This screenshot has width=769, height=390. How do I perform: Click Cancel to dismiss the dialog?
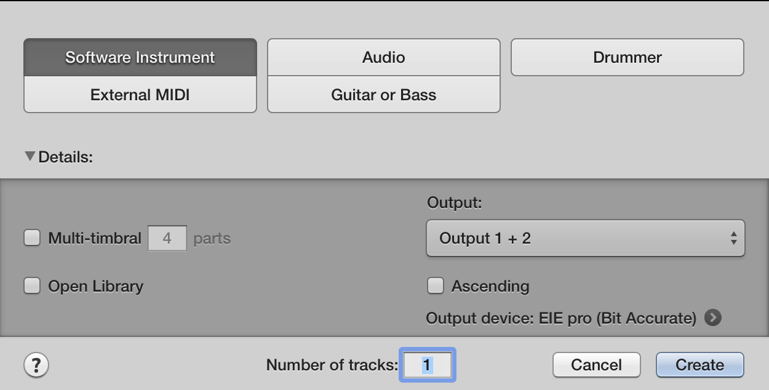(x=596, y=364)
